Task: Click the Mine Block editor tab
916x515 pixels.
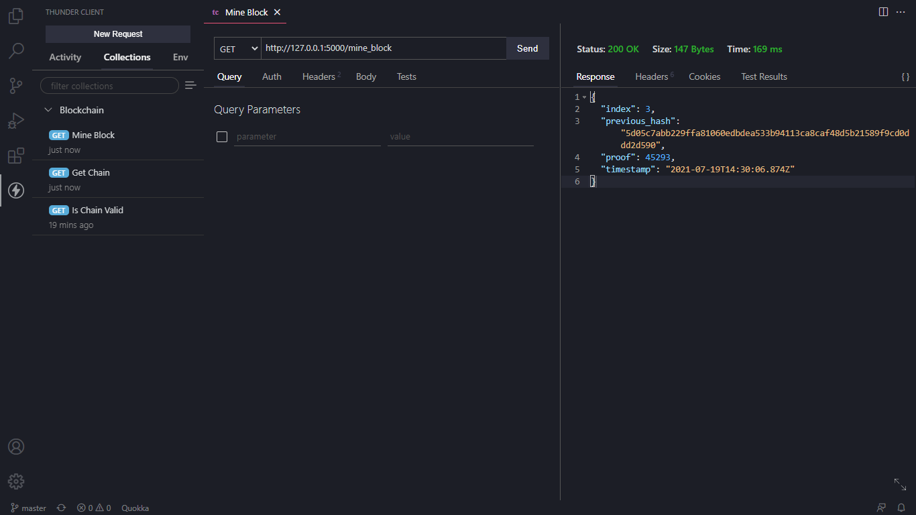Action: (x=245, y=12)
